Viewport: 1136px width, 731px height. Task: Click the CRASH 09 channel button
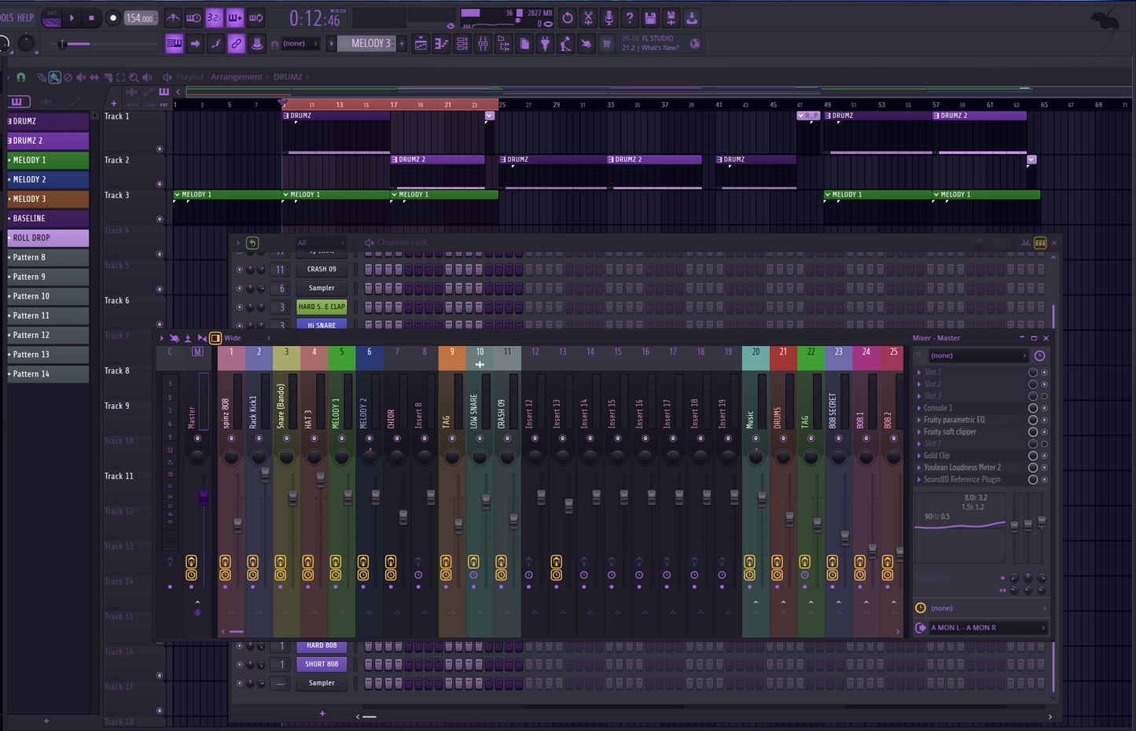pyautogui.click(x=322, y=269)
